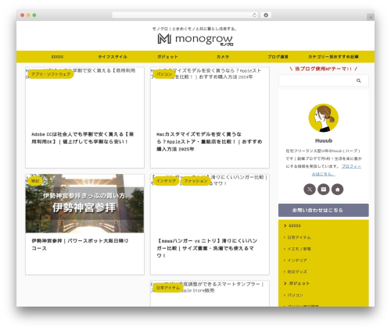Open GOODS in the top navigation
The width and height of the screenshot is (391, 330).
57,57
